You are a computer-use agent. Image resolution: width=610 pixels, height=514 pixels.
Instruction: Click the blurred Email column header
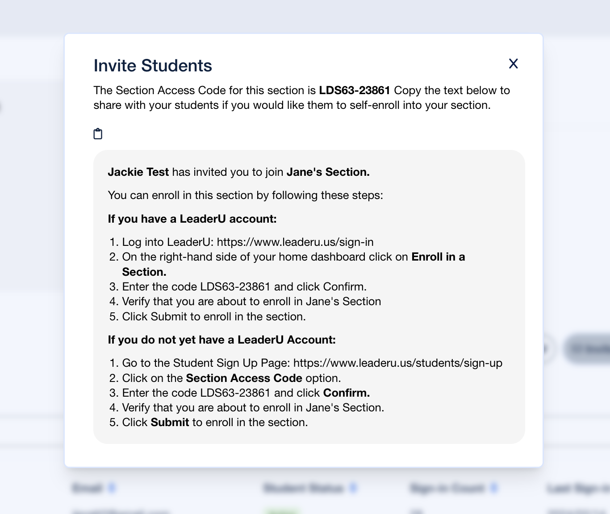(x=88, y=488)
